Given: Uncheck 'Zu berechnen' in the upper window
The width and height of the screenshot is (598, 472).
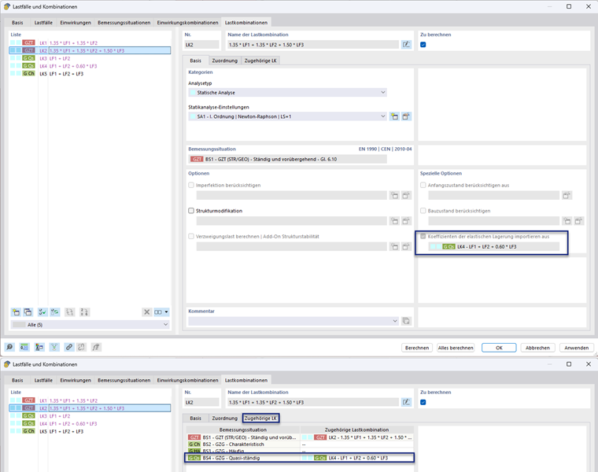Looking at the screenshot, I should (x=423, y=45).
